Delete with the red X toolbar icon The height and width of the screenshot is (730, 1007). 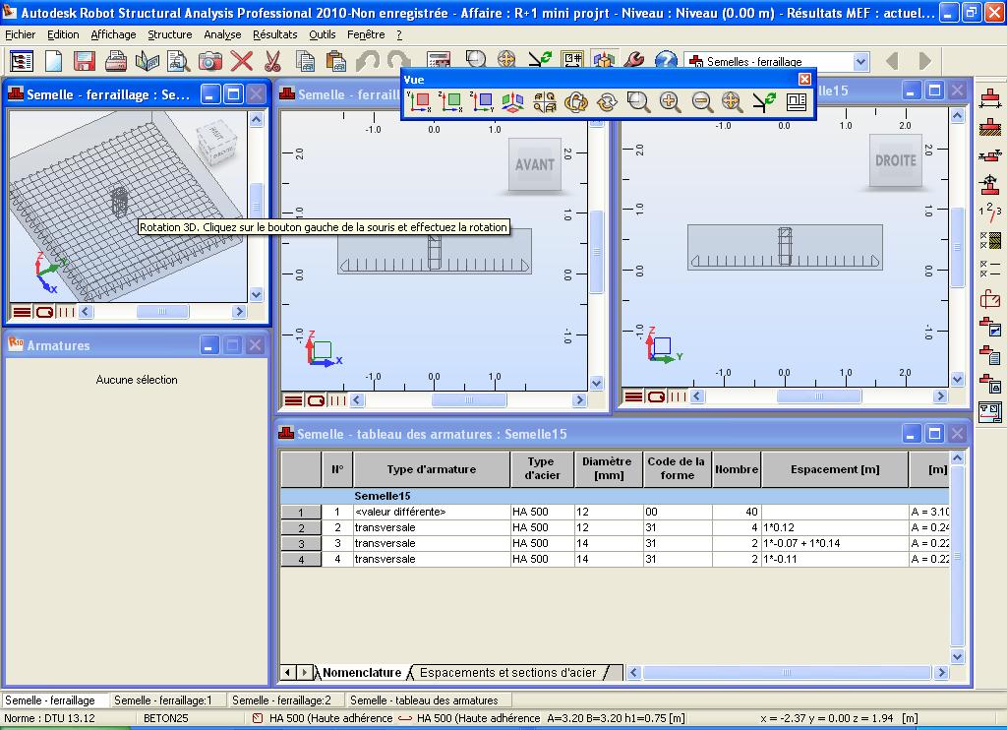click(242, 61)
